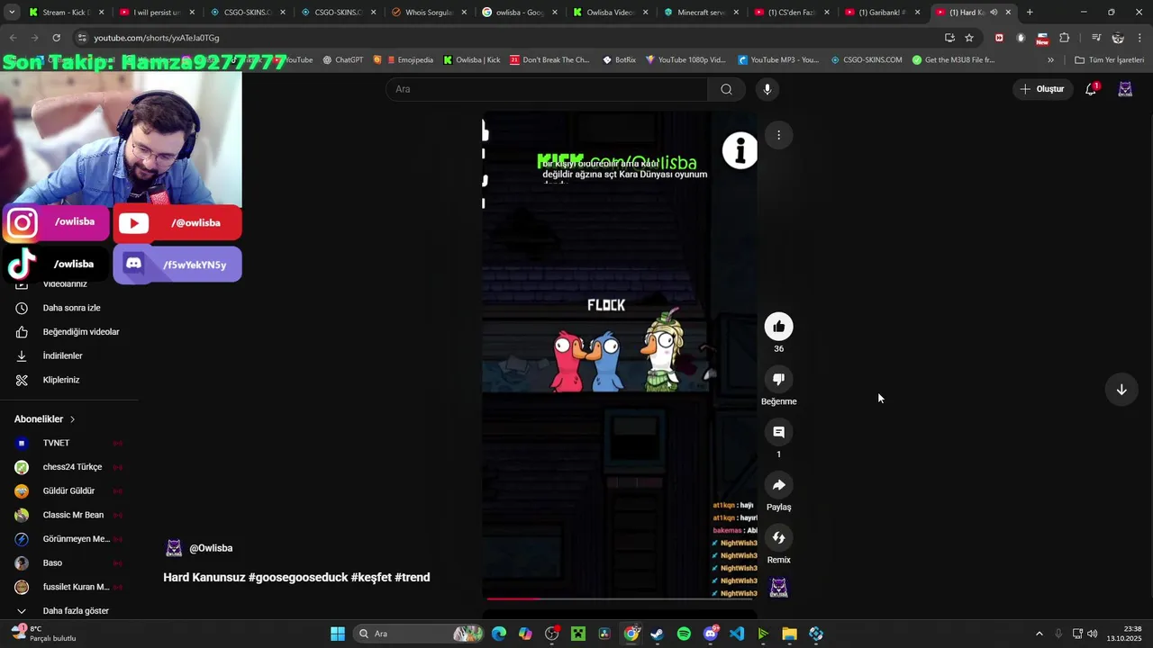Focus the YouTube Ara search field
This screenshot has height=648, width=1153.
547,89
